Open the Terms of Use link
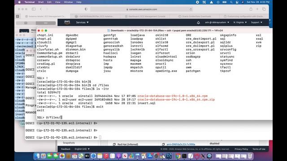This screenshot has height=161, width=287. point(259,149)
